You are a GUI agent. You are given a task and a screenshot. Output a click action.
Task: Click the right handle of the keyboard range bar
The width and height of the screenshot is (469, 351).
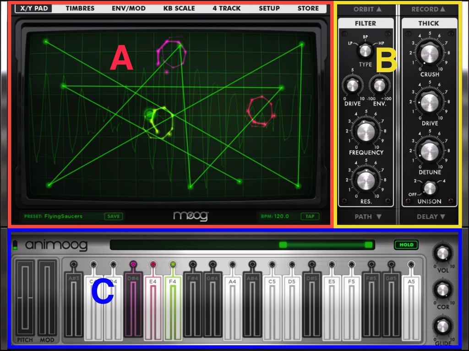pos(369,245)
